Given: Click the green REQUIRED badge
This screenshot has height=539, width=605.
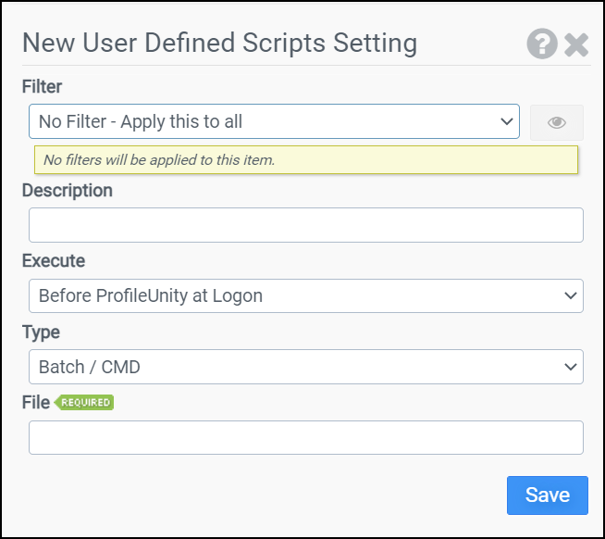Looking at the screenshot, I should pyautogui.click(x=84, y=403).
